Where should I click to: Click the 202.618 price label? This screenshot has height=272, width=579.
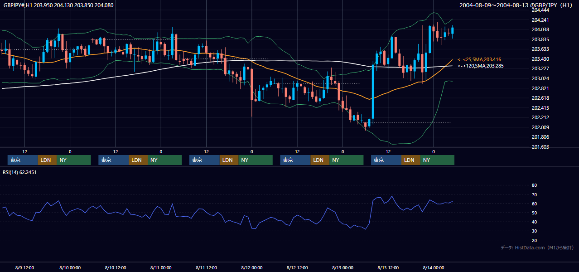pyautogui.click(x=541, y=98)
